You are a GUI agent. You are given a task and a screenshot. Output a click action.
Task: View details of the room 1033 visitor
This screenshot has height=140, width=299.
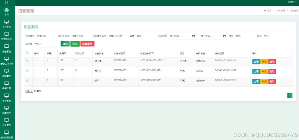click(256, 71)
